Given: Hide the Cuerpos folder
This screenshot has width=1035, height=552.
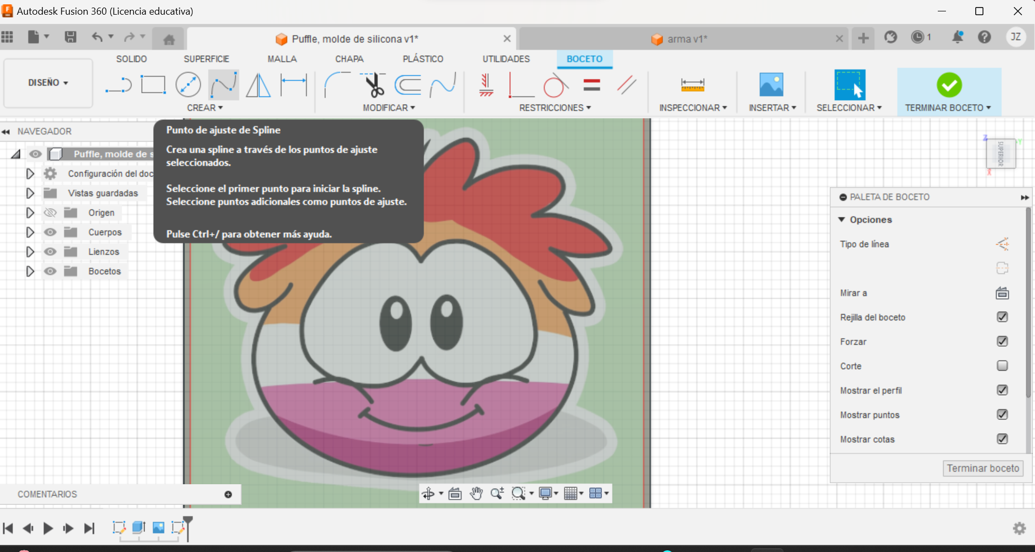Looking at the screenshot, I should 50,232.
